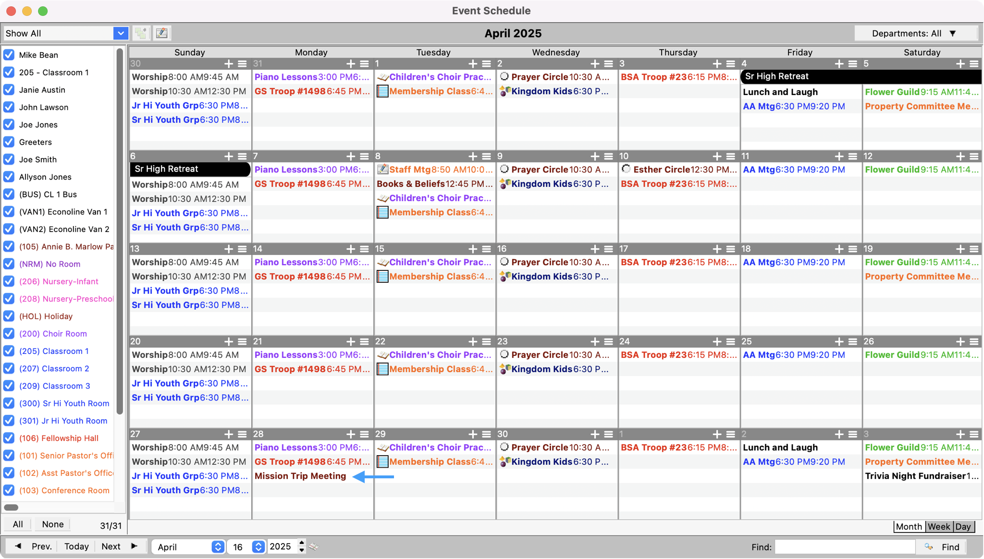984x559 pixels.
Task: Open the Show All dropdown
Action: 121,33
